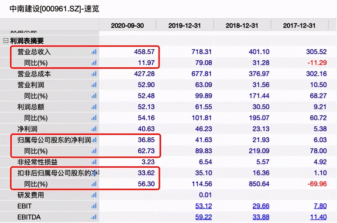Click red growth value -11.29
The image size is (337, 223).
(x=317, y=63)
